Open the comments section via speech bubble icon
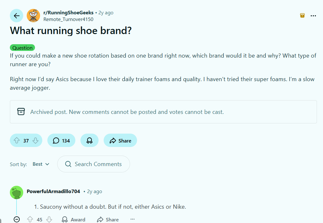The width and height of the screenshot is (323, 223). click(x=61, y=140)
